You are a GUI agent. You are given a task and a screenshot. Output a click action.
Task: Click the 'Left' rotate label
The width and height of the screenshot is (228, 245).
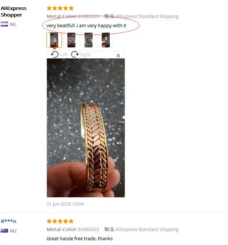(x=64, y=54)
